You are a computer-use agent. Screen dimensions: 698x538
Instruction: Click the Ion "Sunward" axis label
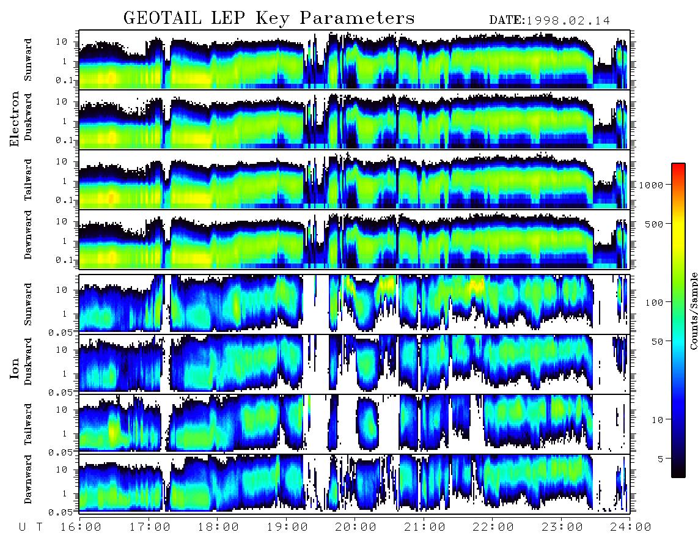tap(28, 304)
